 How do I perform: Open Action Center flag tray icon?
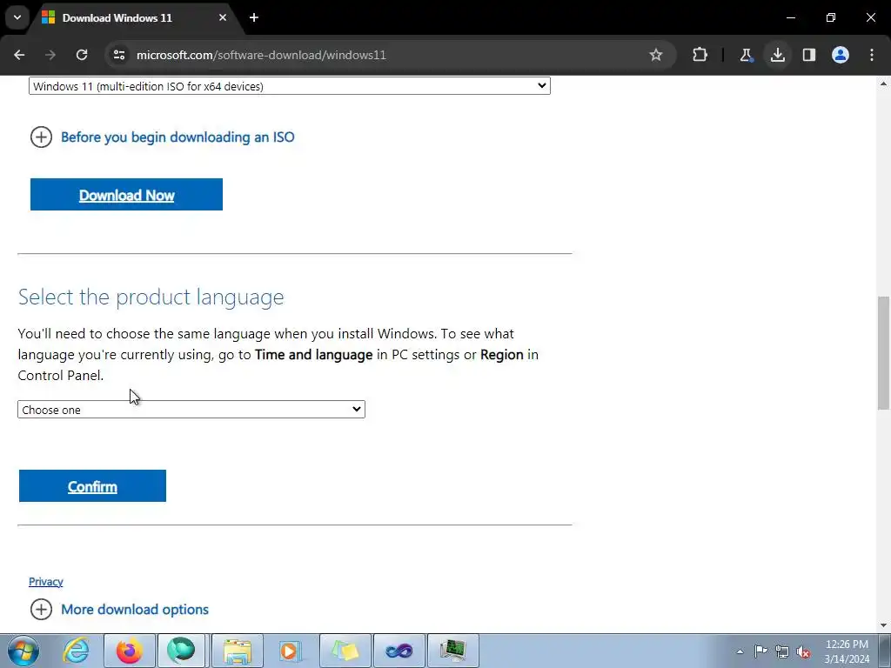coord(760,651)
